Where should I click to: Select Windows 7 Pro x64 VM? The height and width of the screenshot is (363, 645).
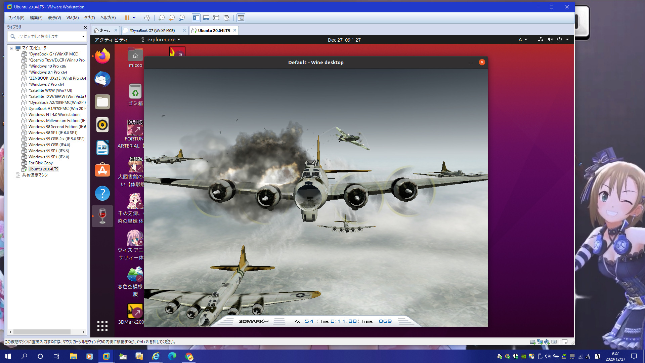point(46,84)
